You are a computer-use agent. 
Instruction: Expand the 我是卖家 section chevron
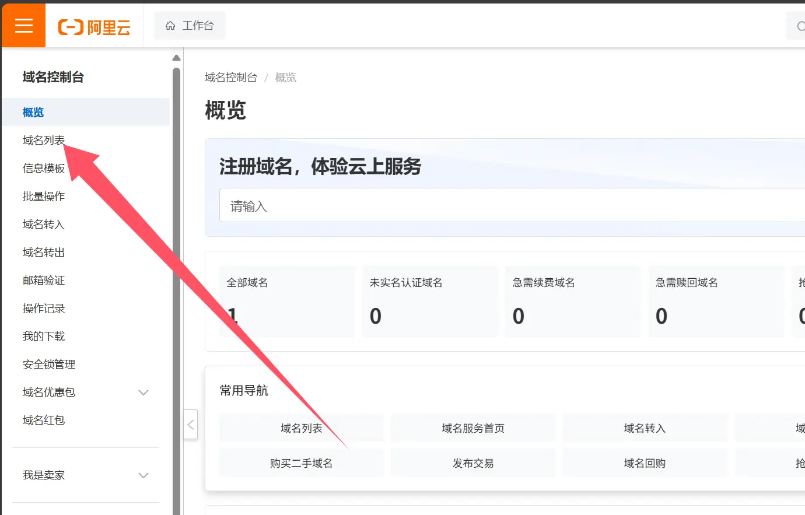[143, 475]
